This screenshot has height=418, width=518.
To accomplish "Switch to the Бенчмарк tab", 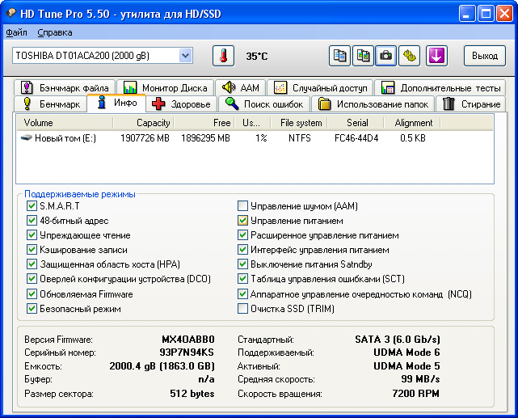I will (x=51, y=104).
